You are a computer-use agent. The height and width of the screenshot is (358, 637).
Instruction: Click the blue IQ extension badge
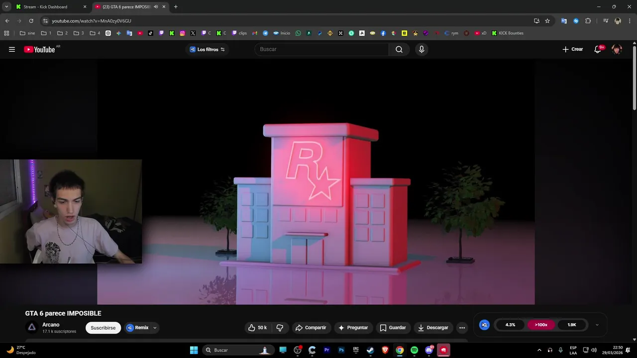point(484,325)
